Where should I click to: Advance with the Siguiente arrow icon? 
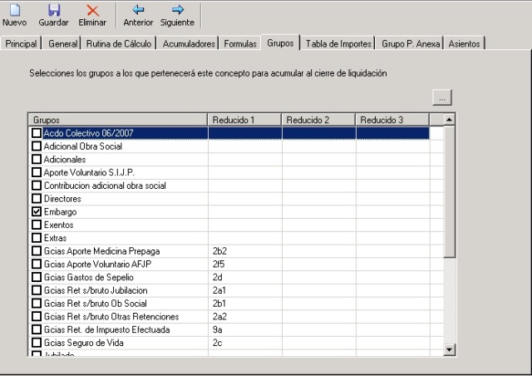pyautogui.click(x=177, y=10)
